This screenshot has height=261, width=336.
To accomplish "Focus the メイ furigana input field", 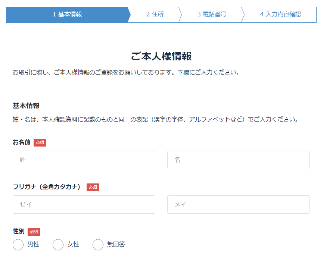I will click(x=239, y=204).
